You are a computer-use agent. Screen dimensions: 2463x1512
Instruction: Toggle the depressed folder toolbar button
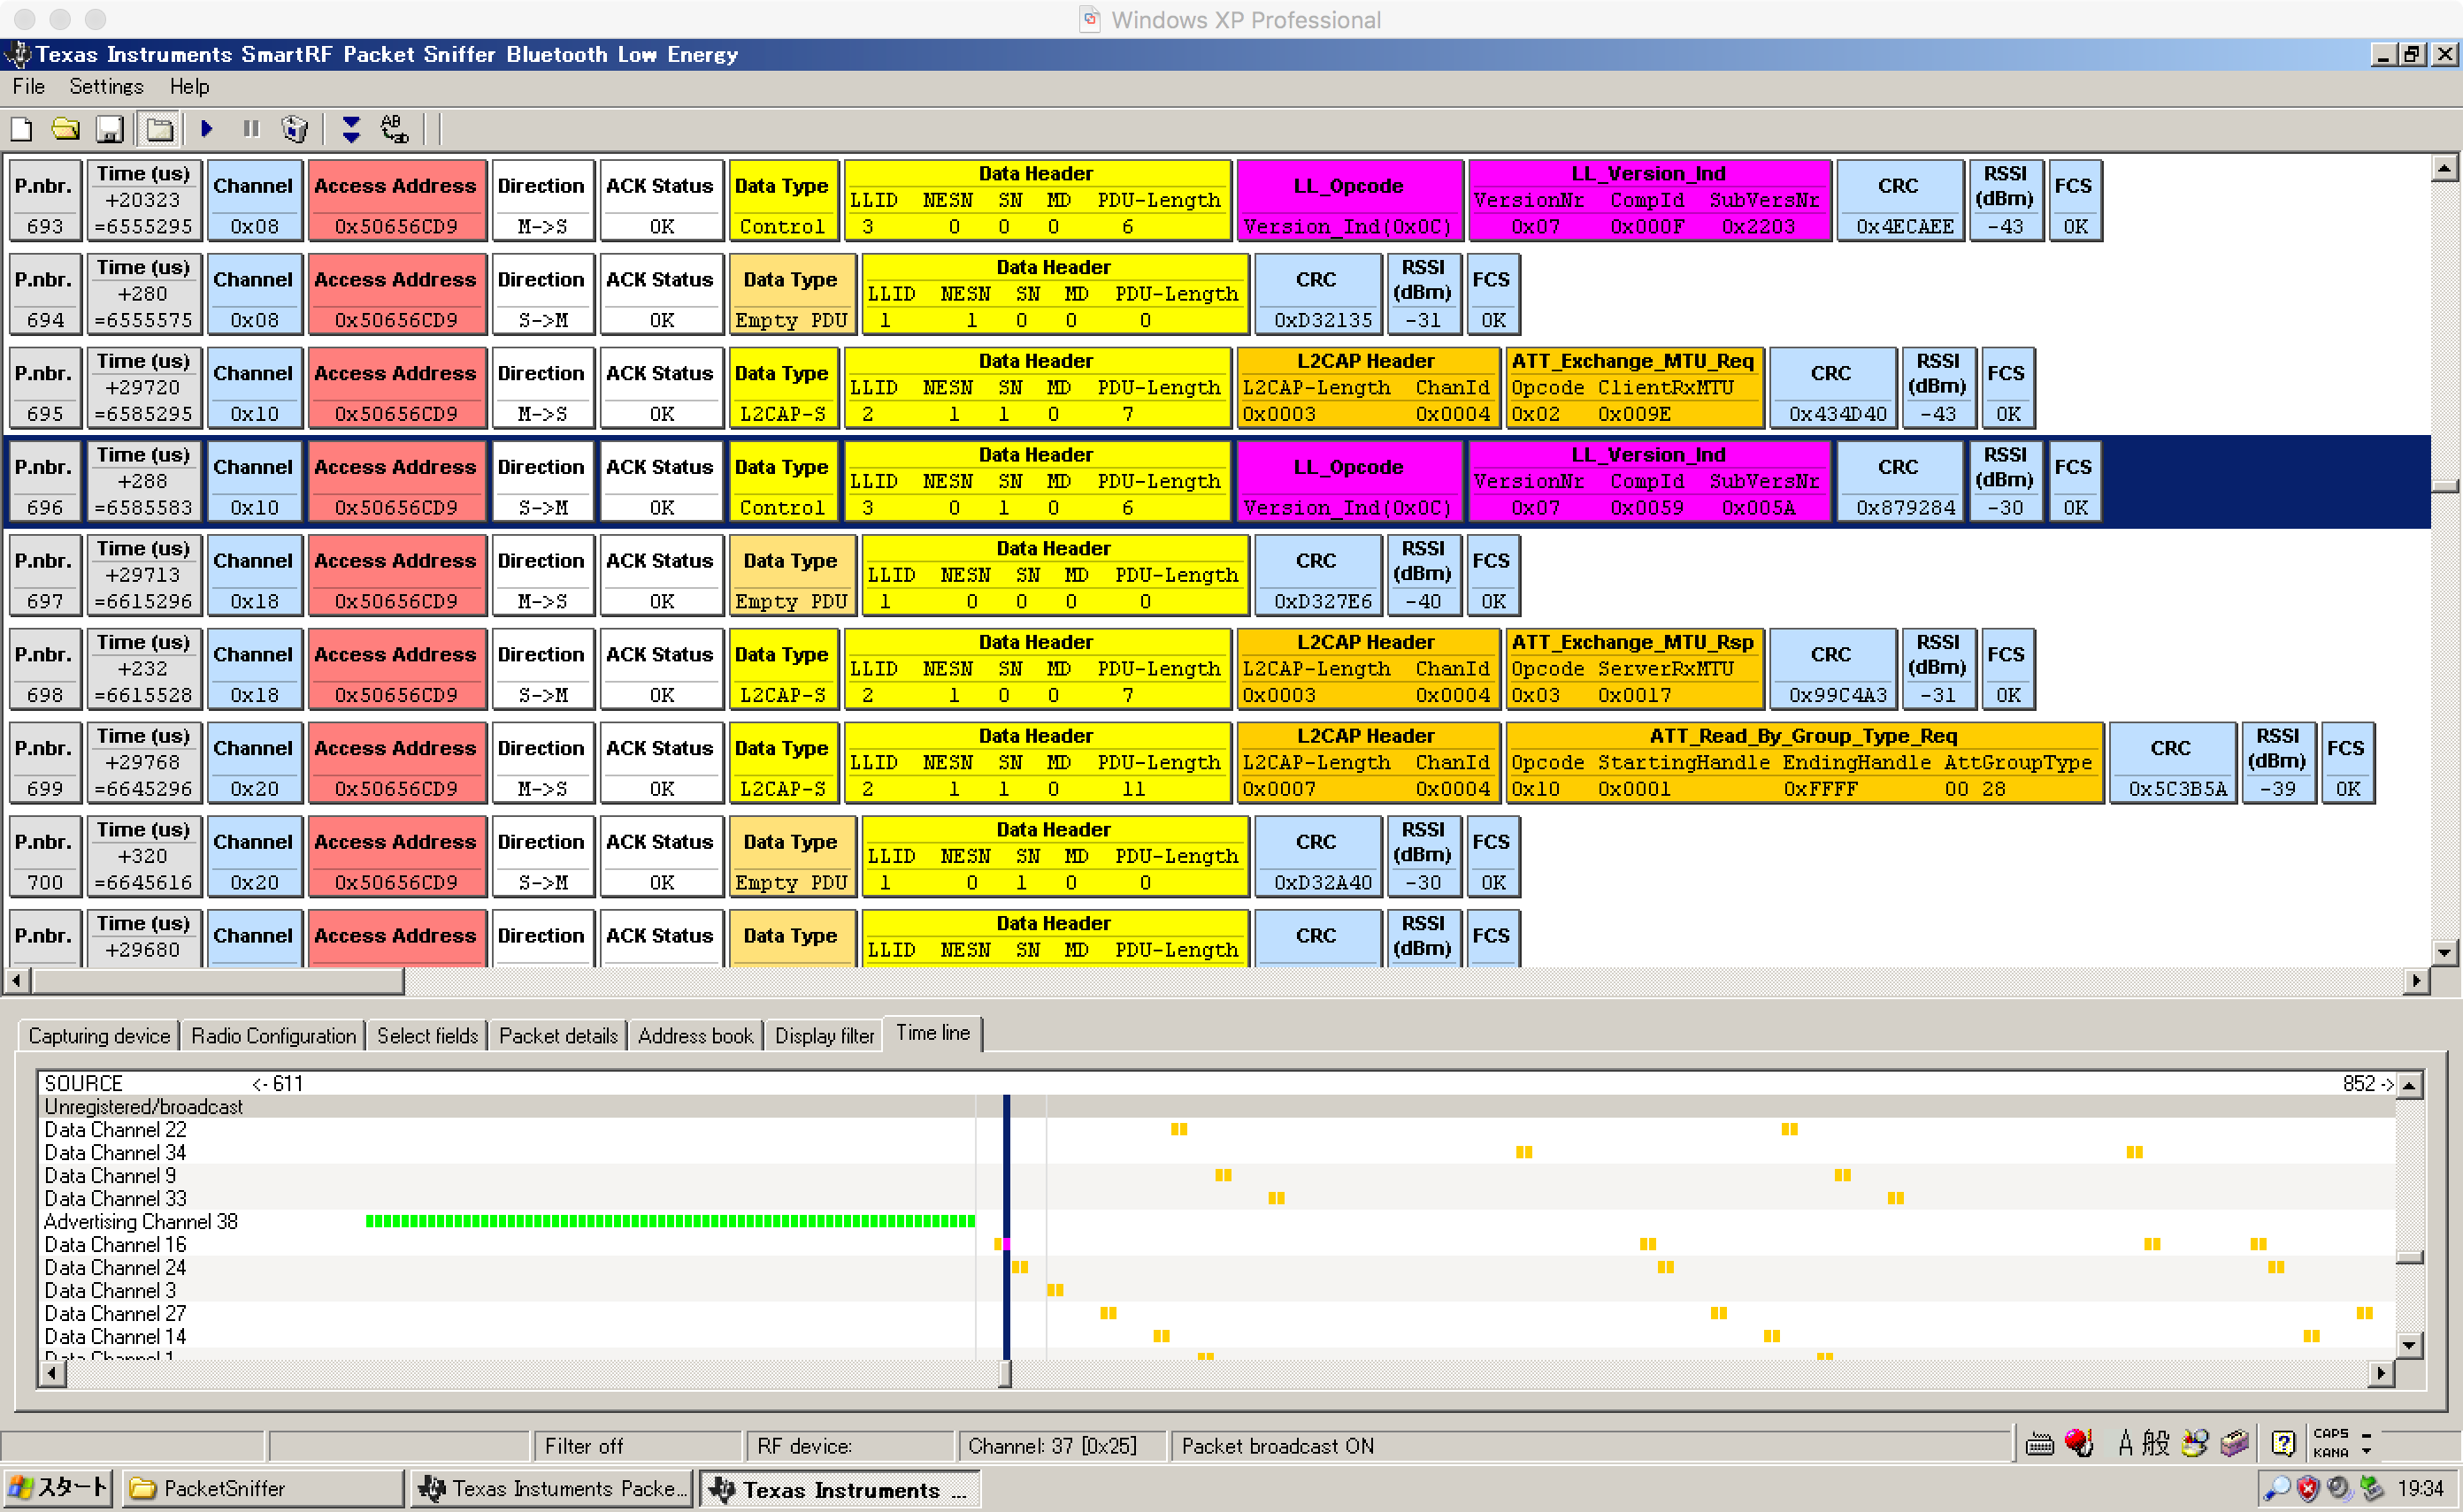point(159,129)
